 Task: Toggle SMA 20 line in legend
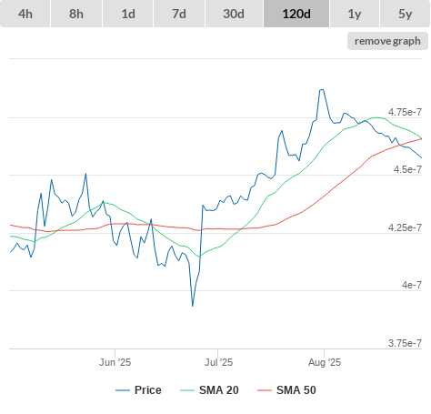coord(209,390)
